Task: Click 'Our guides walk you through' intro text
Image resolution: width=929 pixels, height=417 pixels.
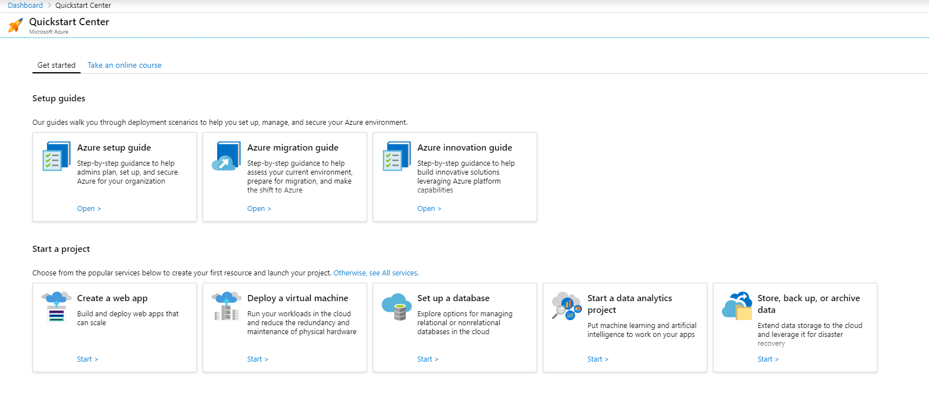Action: (220, 123)
